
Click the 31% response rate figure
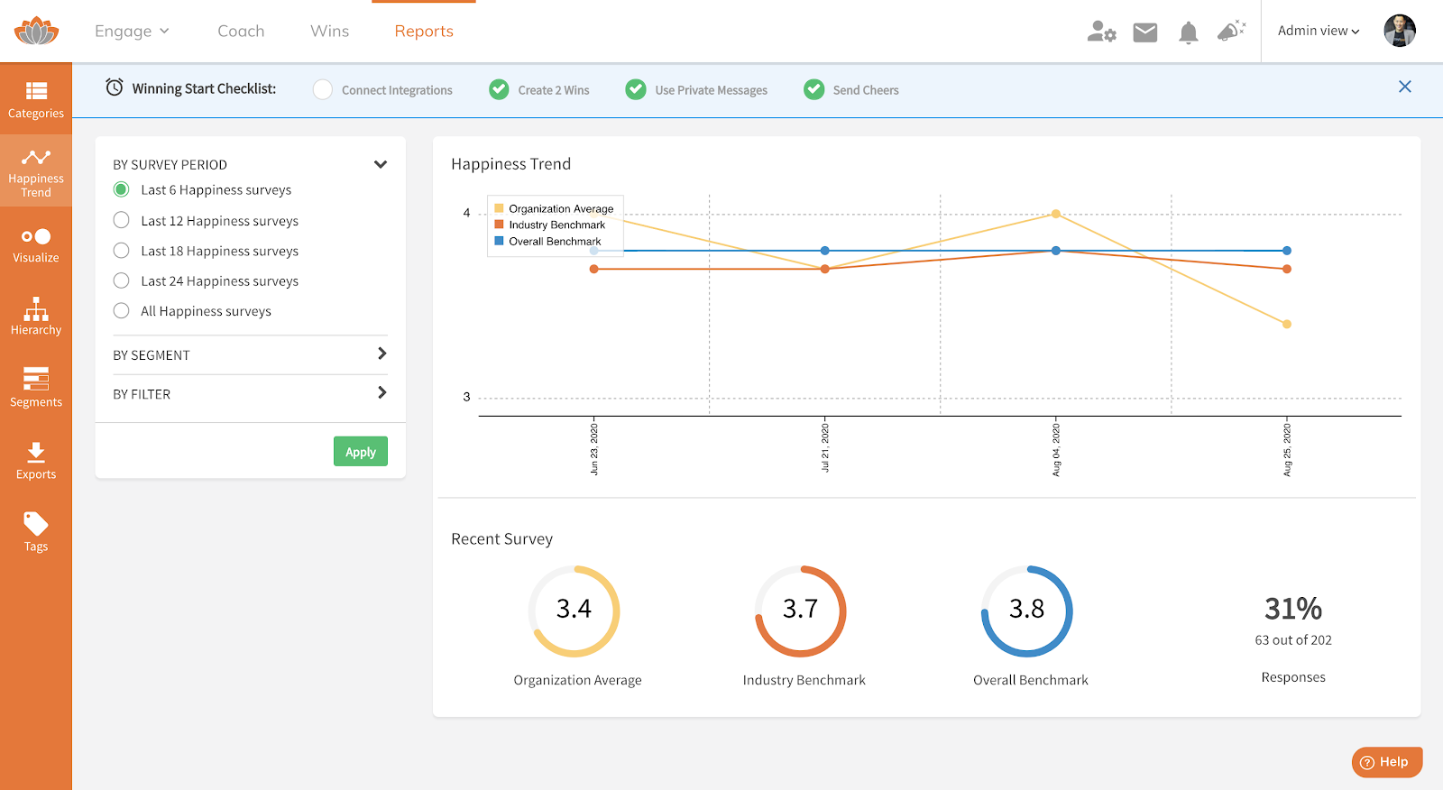tap(1293, 609)
